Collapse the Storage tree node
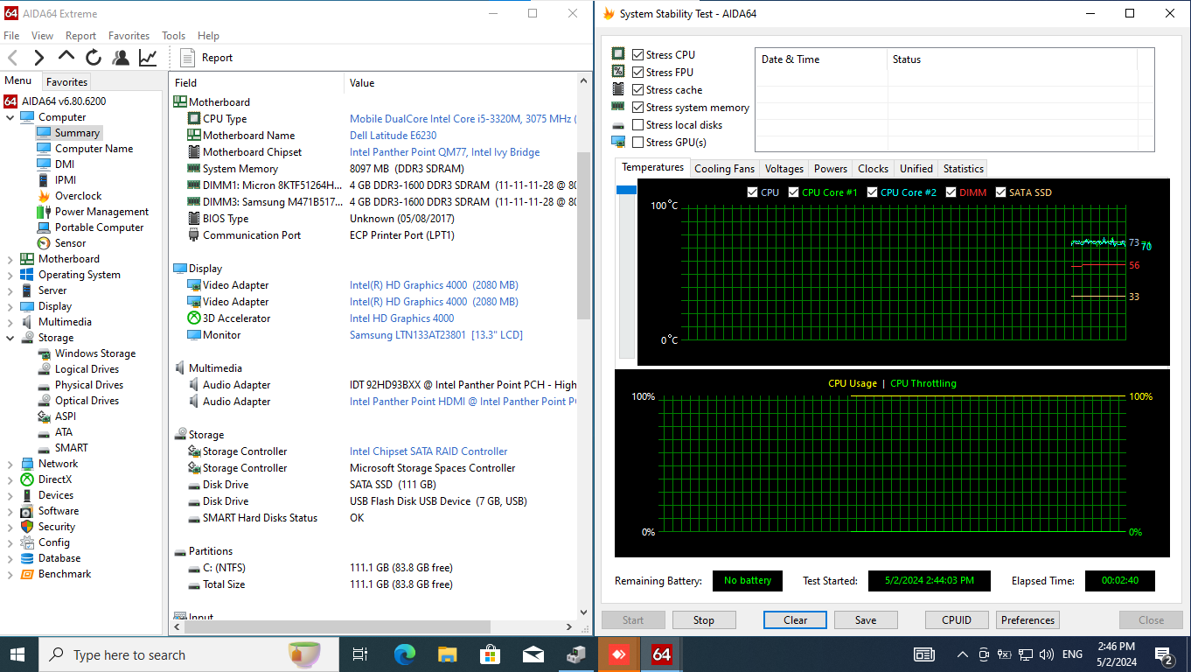This screenshot has height=672, width=1191. (10, 338)
